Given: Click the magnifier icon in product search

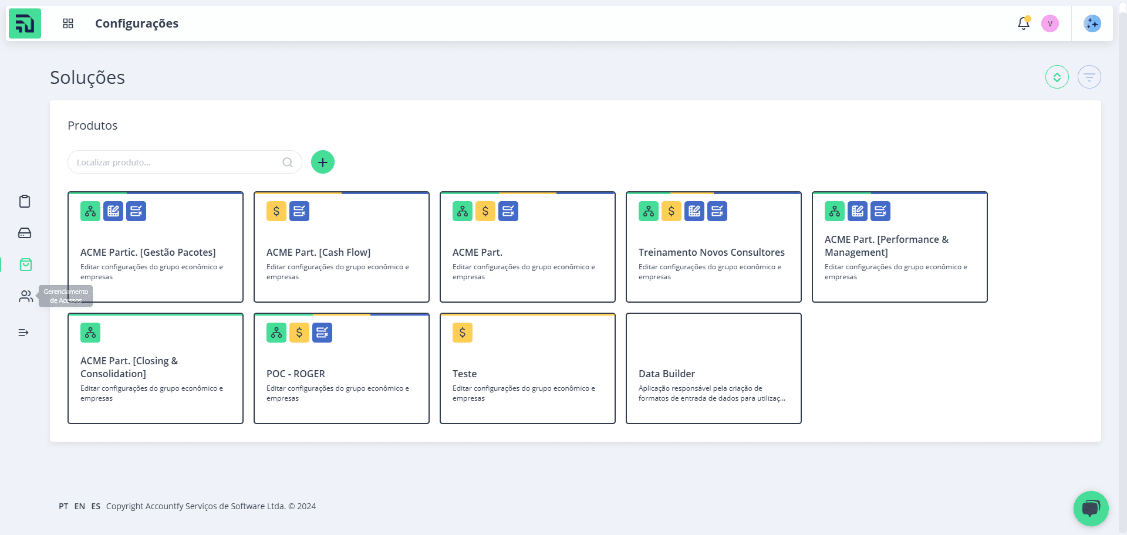Looking at the screenshot, I should coord(288,162).
